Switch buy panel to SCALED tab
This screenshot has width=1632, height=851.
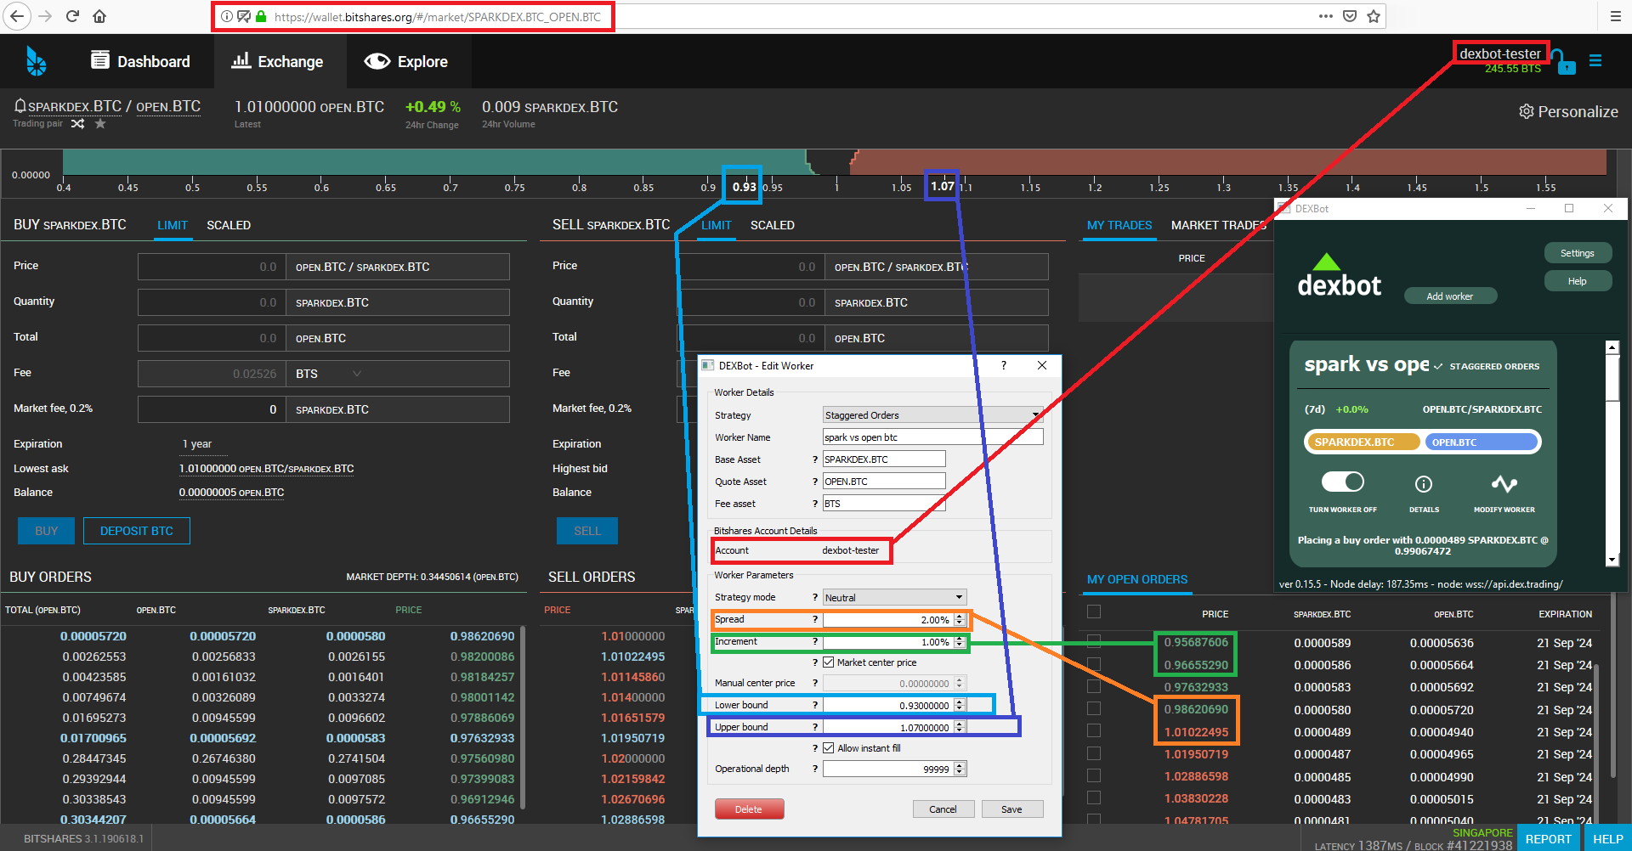pyautogui.click(x=229, y=225)
